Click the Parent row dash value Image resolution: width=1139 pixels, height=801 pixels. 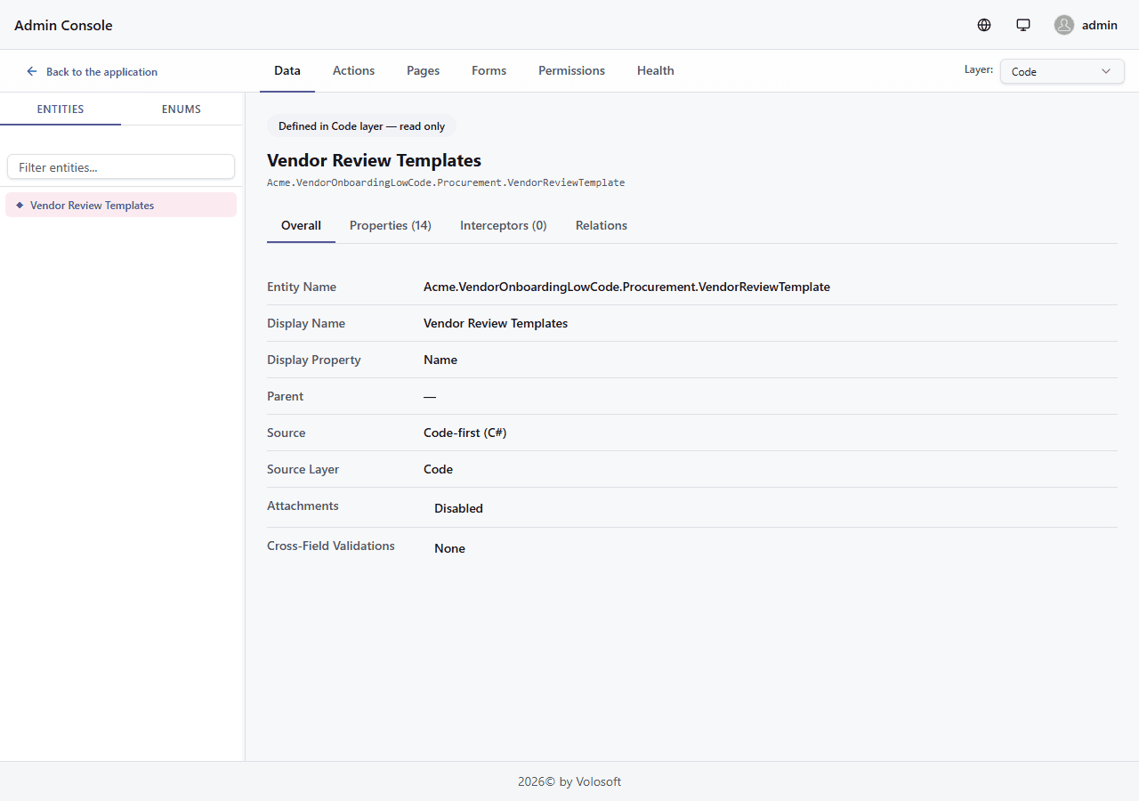click(x=430, y=396)
